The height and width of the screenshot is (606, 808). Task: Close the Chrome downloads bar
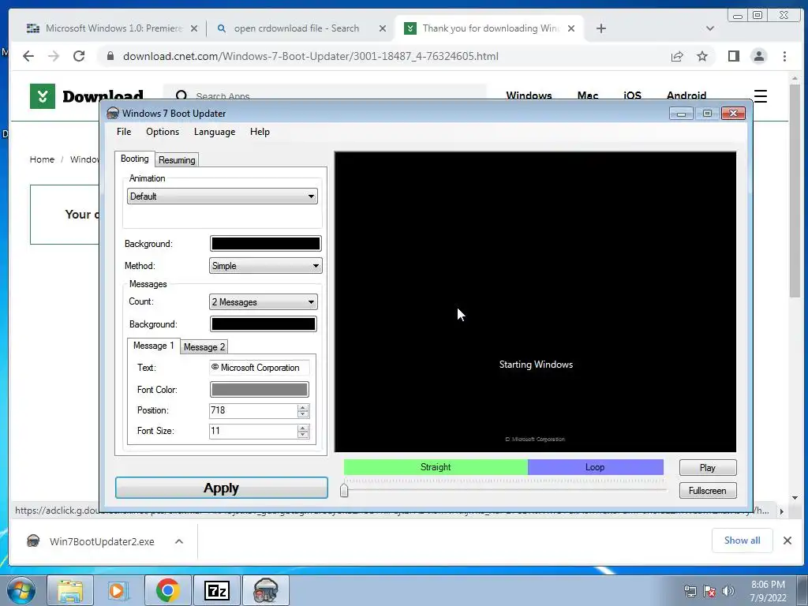click(787, 540)
